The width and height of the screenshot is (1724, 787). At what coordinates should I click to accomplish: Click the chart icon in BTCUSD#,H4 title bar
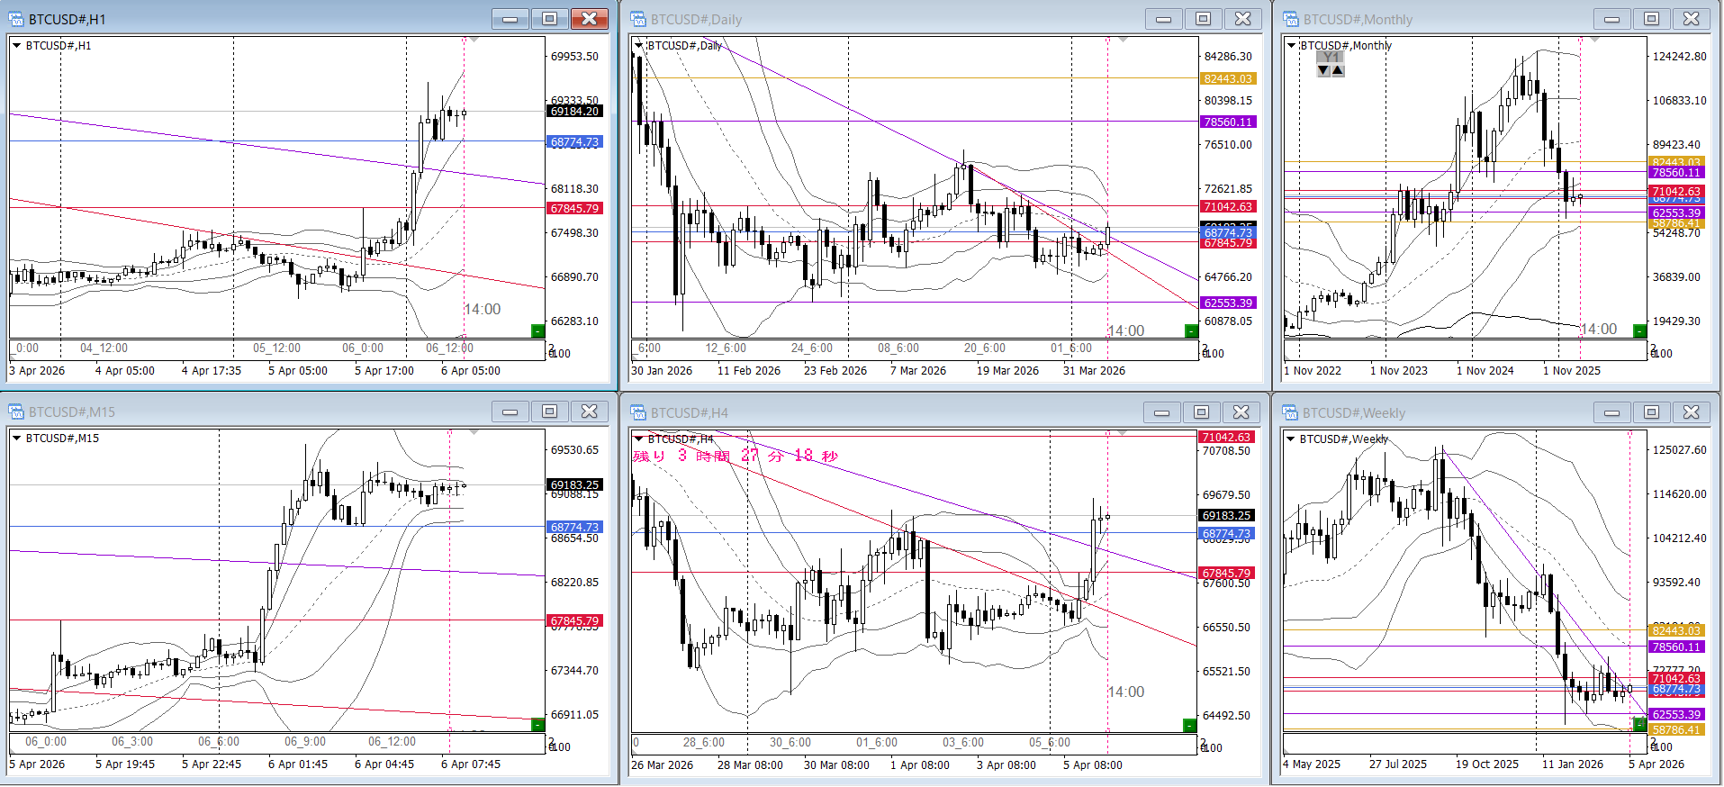[x=638, y=412]
